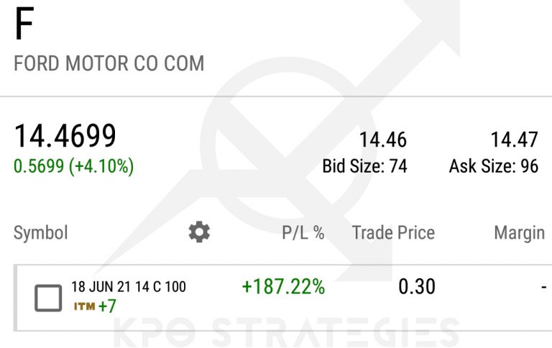Image resolution: width=552 pixels, height=348 pixels.
Task: Tap the last price 14.4699
Action: pos(65,137)
